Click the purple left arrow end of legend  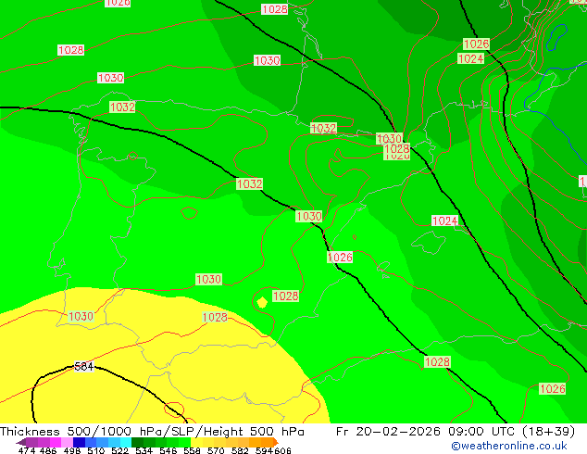pyautogui.click(x=20, y=442)
